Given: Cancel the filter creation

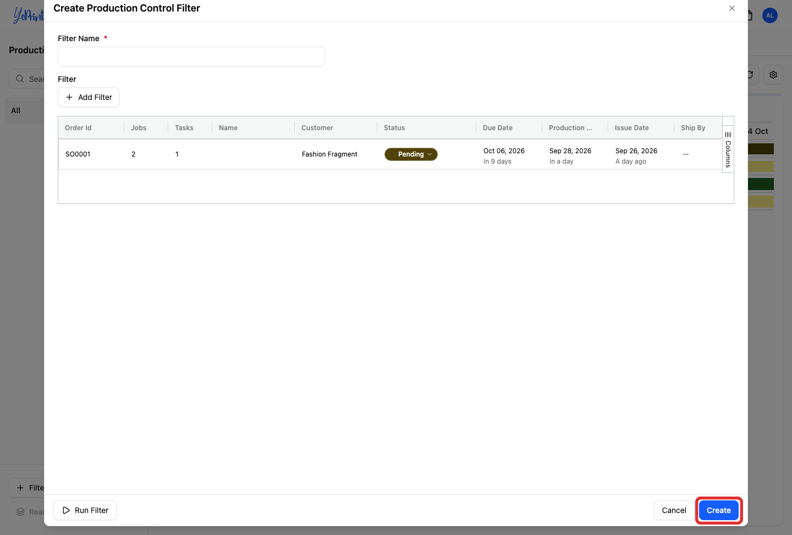Looking at the screenshot, I should point(674,510).
